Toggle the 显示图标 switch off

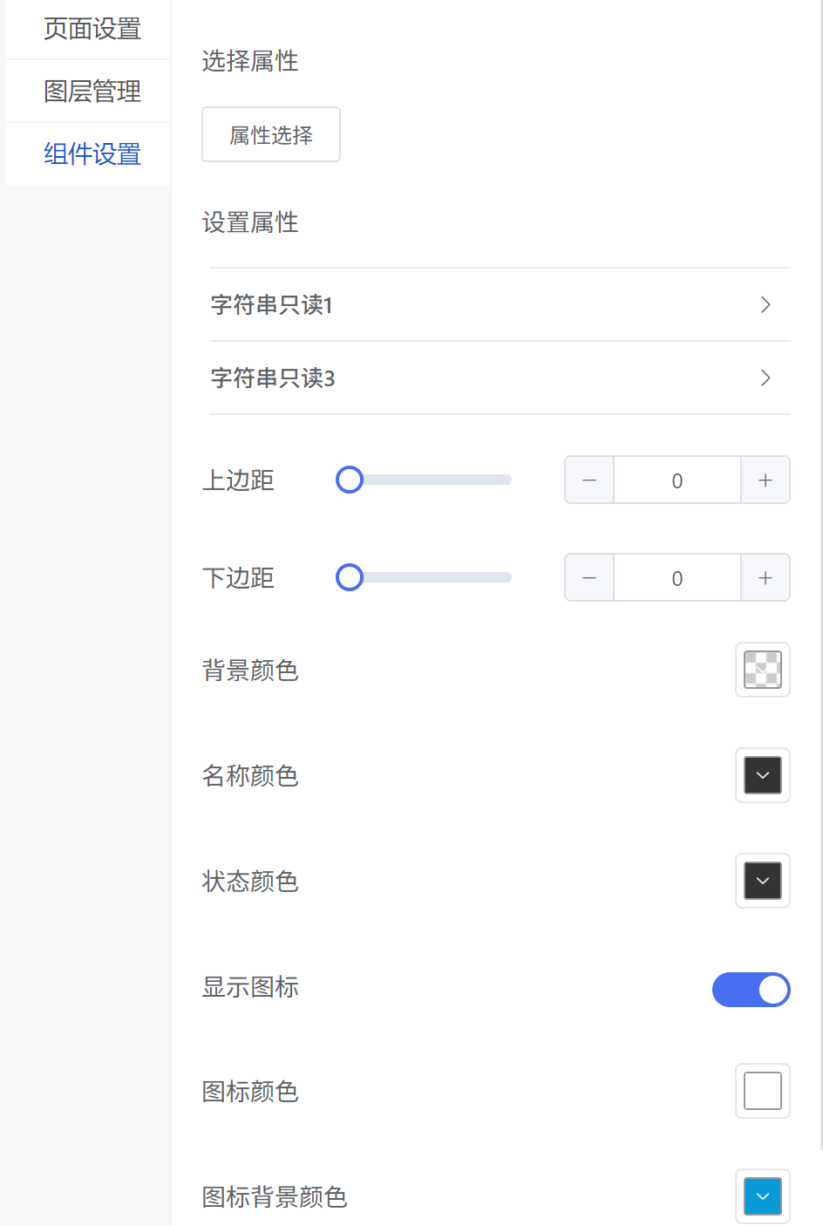tap(752, 990)
